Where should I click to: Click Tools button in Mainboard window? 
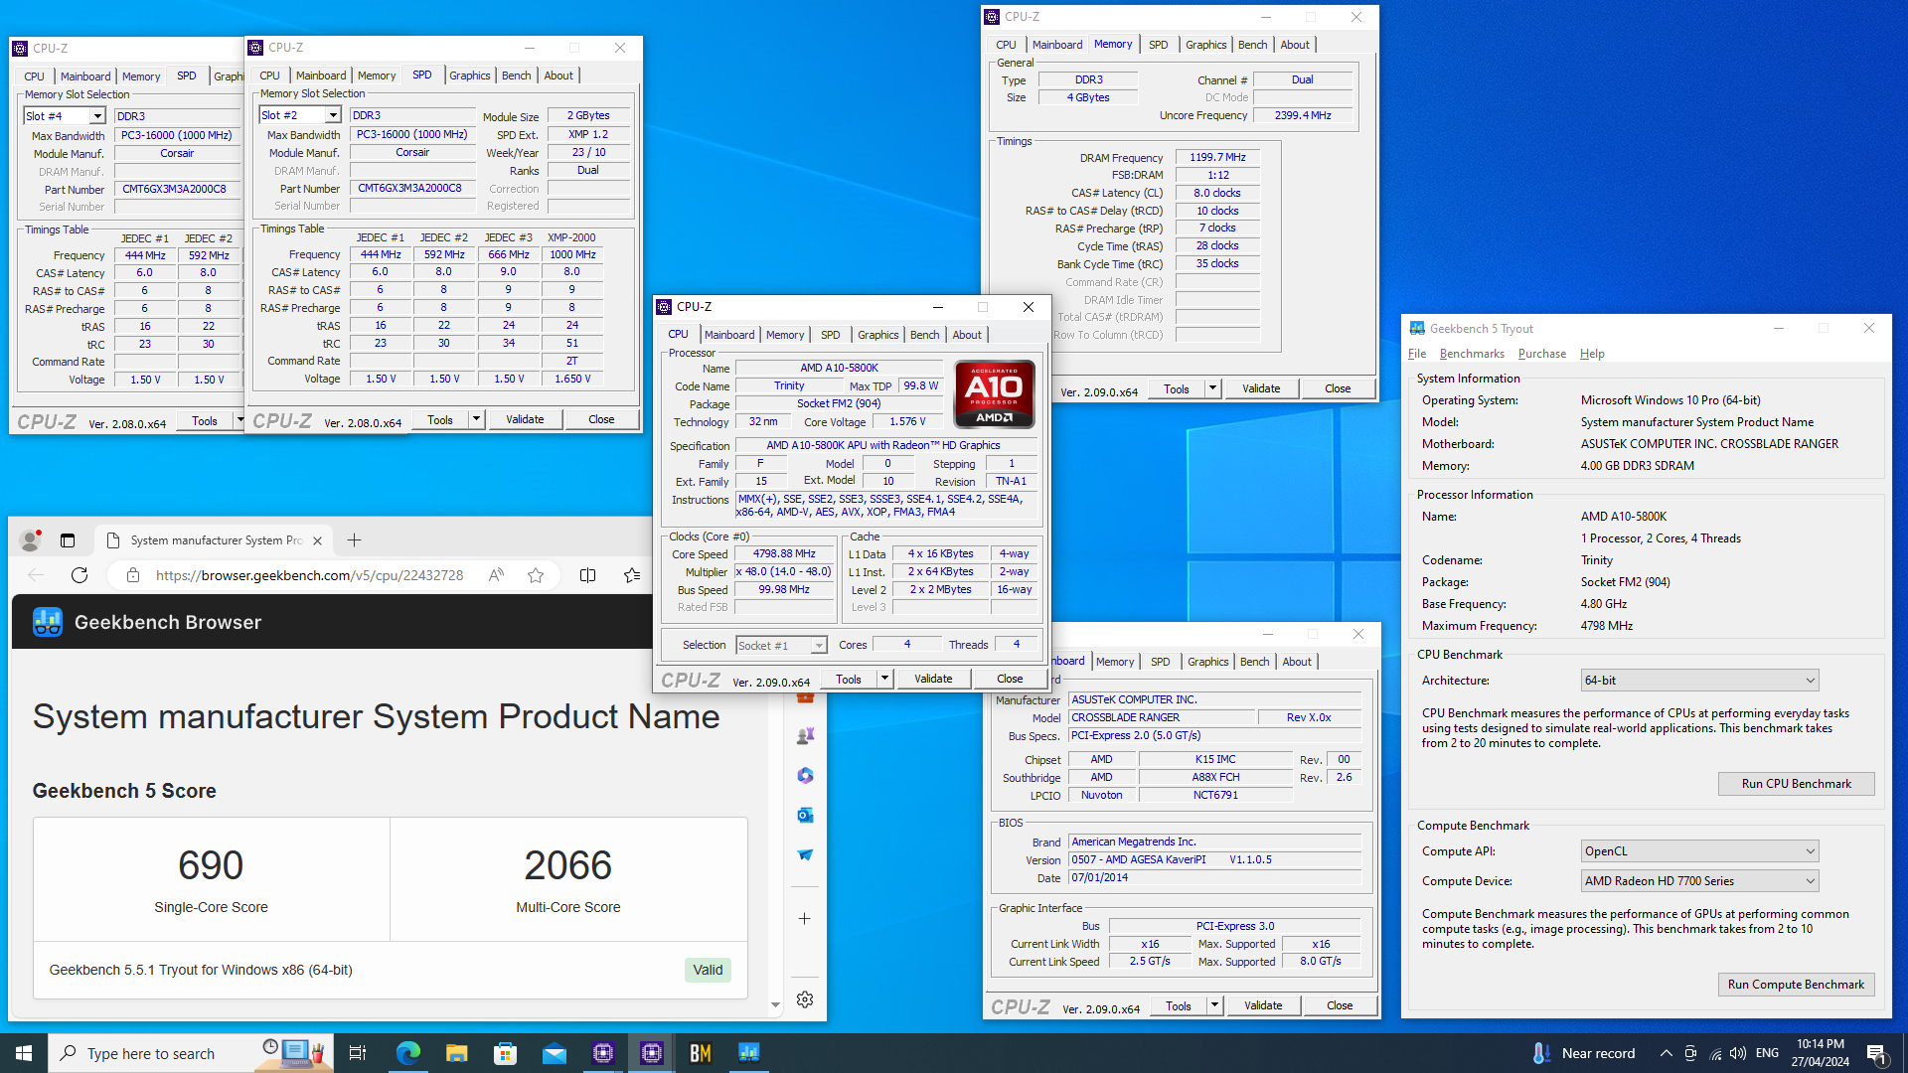tap(1179, 1005)
